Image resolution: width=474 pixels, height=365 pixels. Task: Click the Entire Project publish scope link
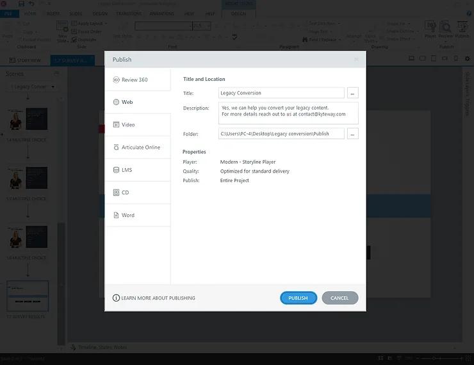[234, 180]
